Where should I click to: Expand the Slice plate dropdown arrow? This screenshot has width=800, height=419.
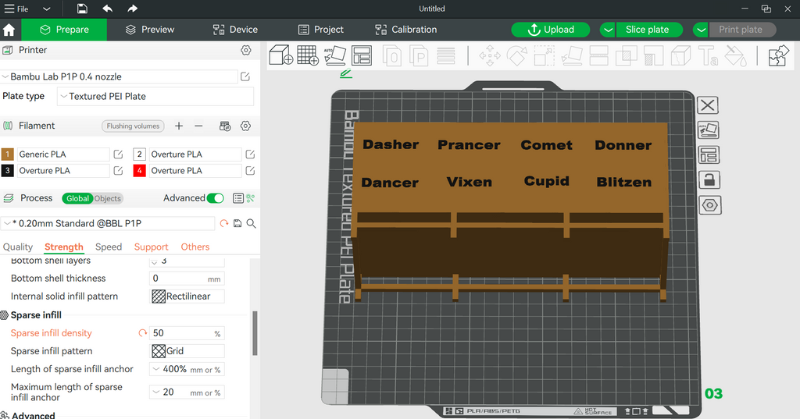[608, 30]
